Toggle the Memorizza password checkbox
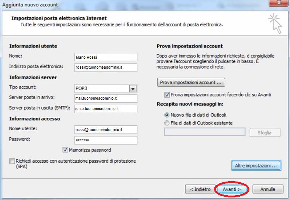The width and height of the screenshot is (290, 200). (x=66, y=150)
